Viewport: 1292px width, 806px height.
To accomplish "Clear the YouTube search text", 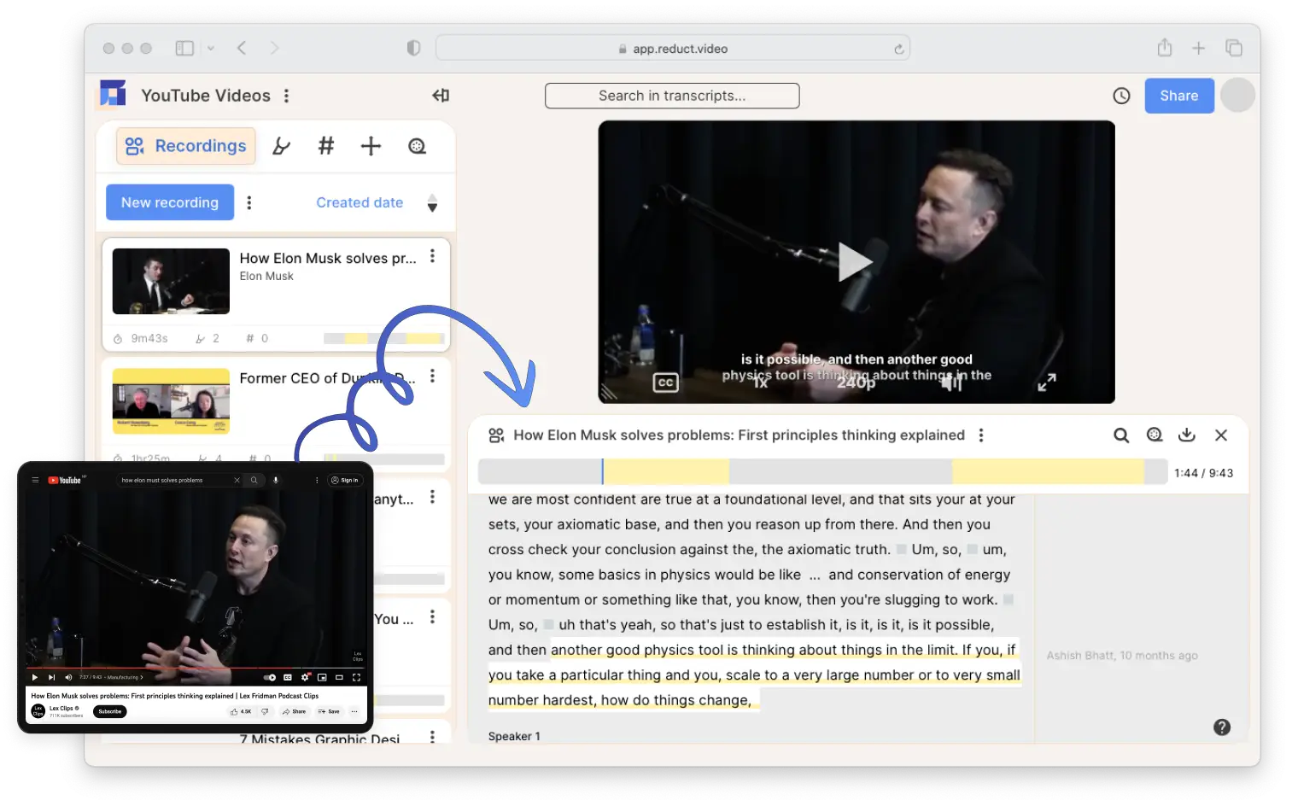I will (x=237, y=480).
